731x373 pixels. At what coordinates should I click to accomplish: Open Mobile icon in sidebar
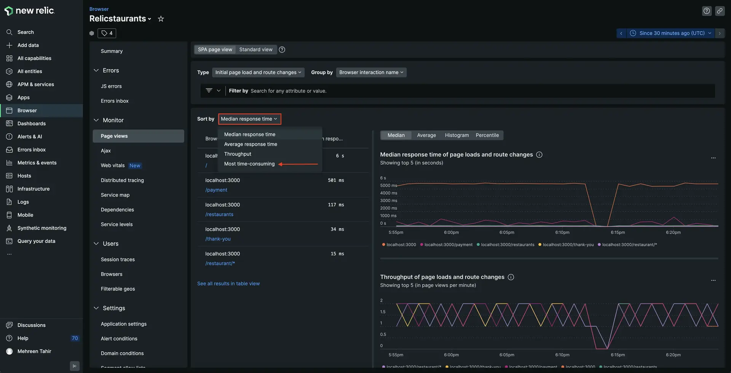click(10, 215)
